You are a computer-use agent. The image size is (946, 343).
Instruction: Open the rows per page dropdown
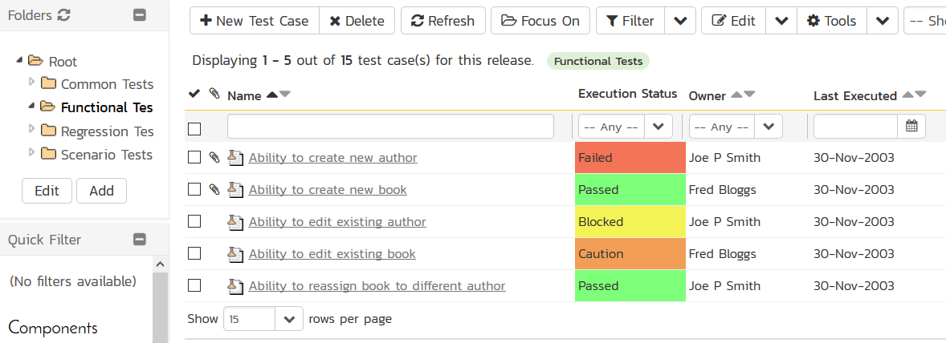[x=289, y=319]
